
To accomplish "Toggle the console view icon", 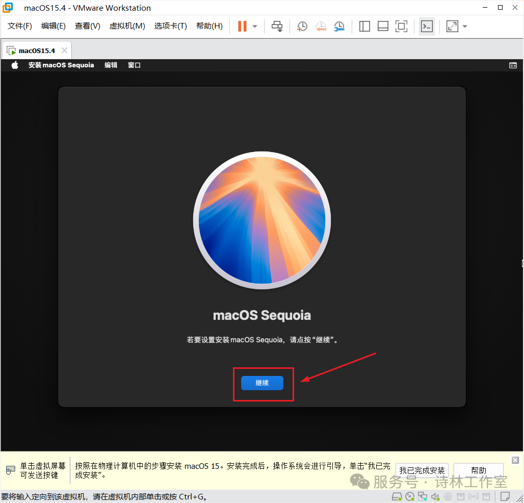I will click(427, 26).
